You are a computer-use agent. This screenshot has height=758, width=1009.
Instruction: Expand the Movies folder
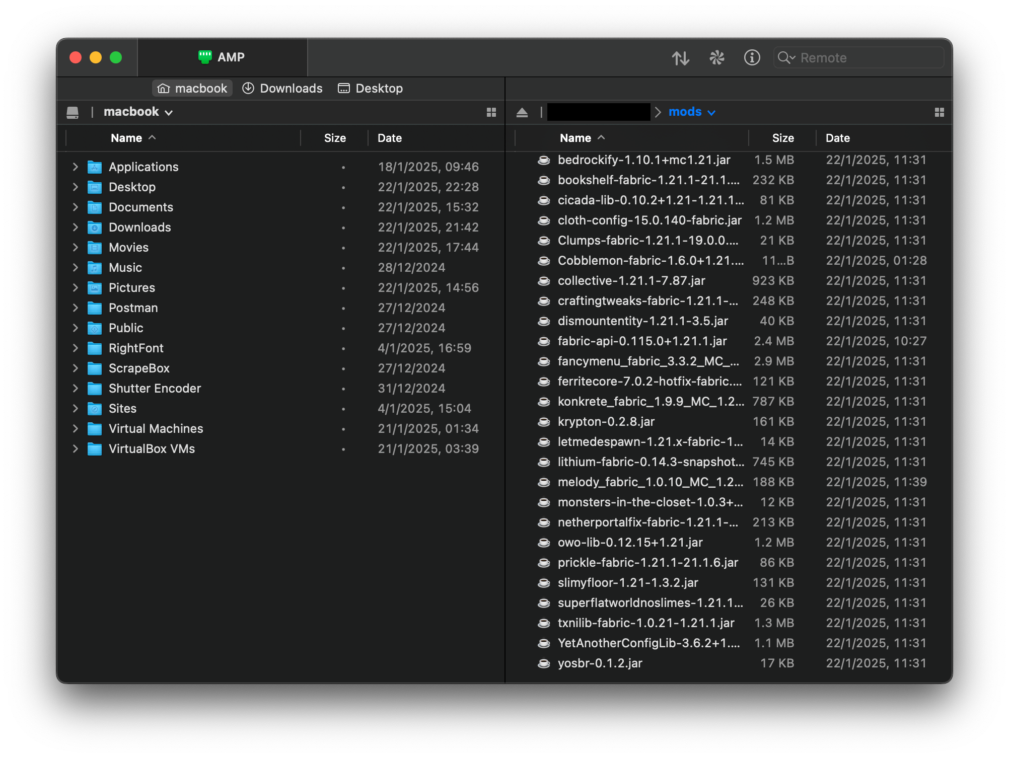click(76, 247)
